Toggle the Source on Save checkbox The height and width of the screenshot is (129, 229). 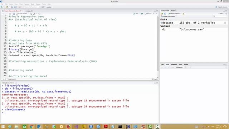coord(17,14)
